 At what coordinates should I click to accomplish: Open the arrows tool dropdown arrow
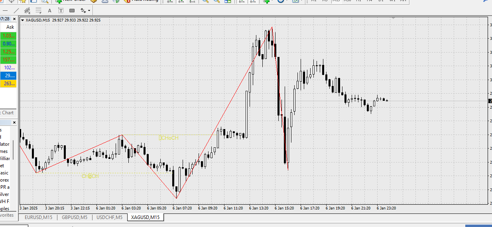89,10
